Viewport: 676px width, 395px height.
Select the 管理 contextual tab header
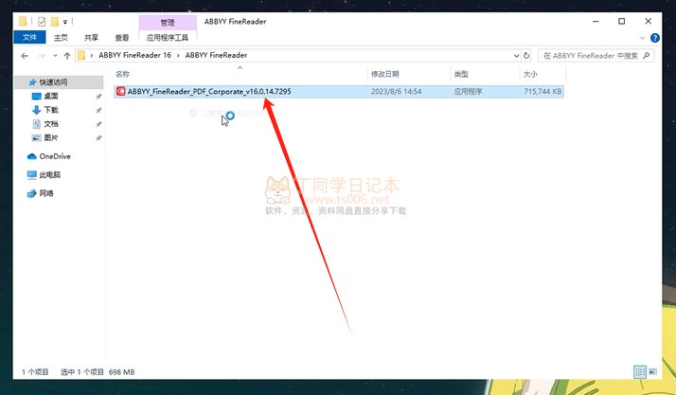pos(168,22)
